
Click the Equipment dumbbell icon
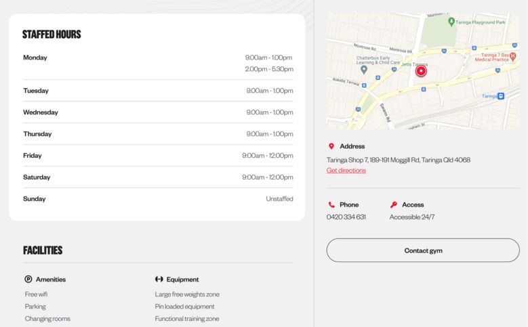(159, 279)
